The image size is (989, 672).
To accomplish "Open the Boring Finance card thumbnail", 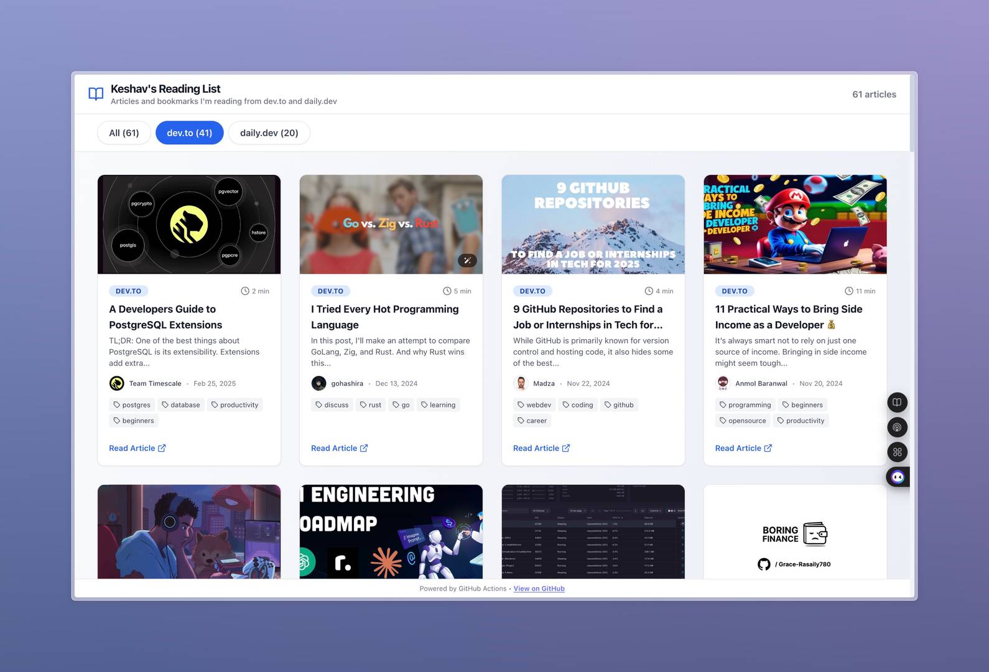I will 795,532.
